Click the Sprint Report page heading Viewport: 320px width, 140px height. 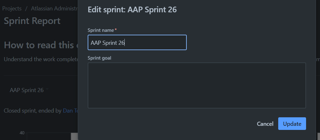coord(32,21)
